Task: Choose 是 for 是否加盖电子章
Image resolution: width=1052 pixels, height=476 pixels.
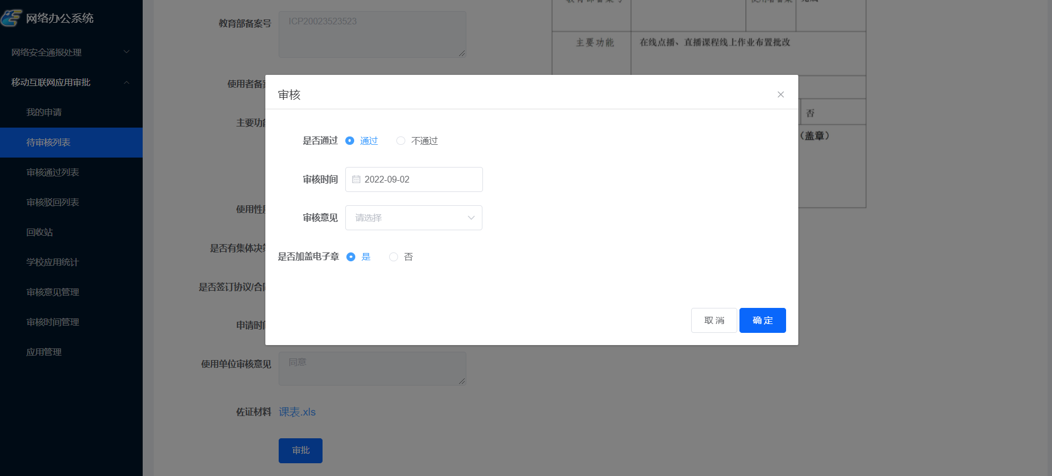Action: [x=351, y=257]
